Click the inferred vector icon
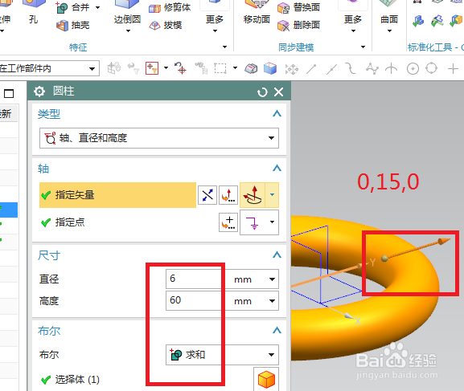This screenshot has width=464, height=391. pyautogui.click(x=253, y=195)
